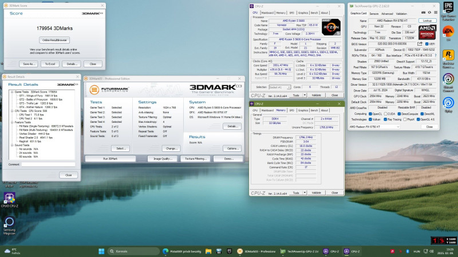Open File Explorer from the taskbar

point(208,251)
